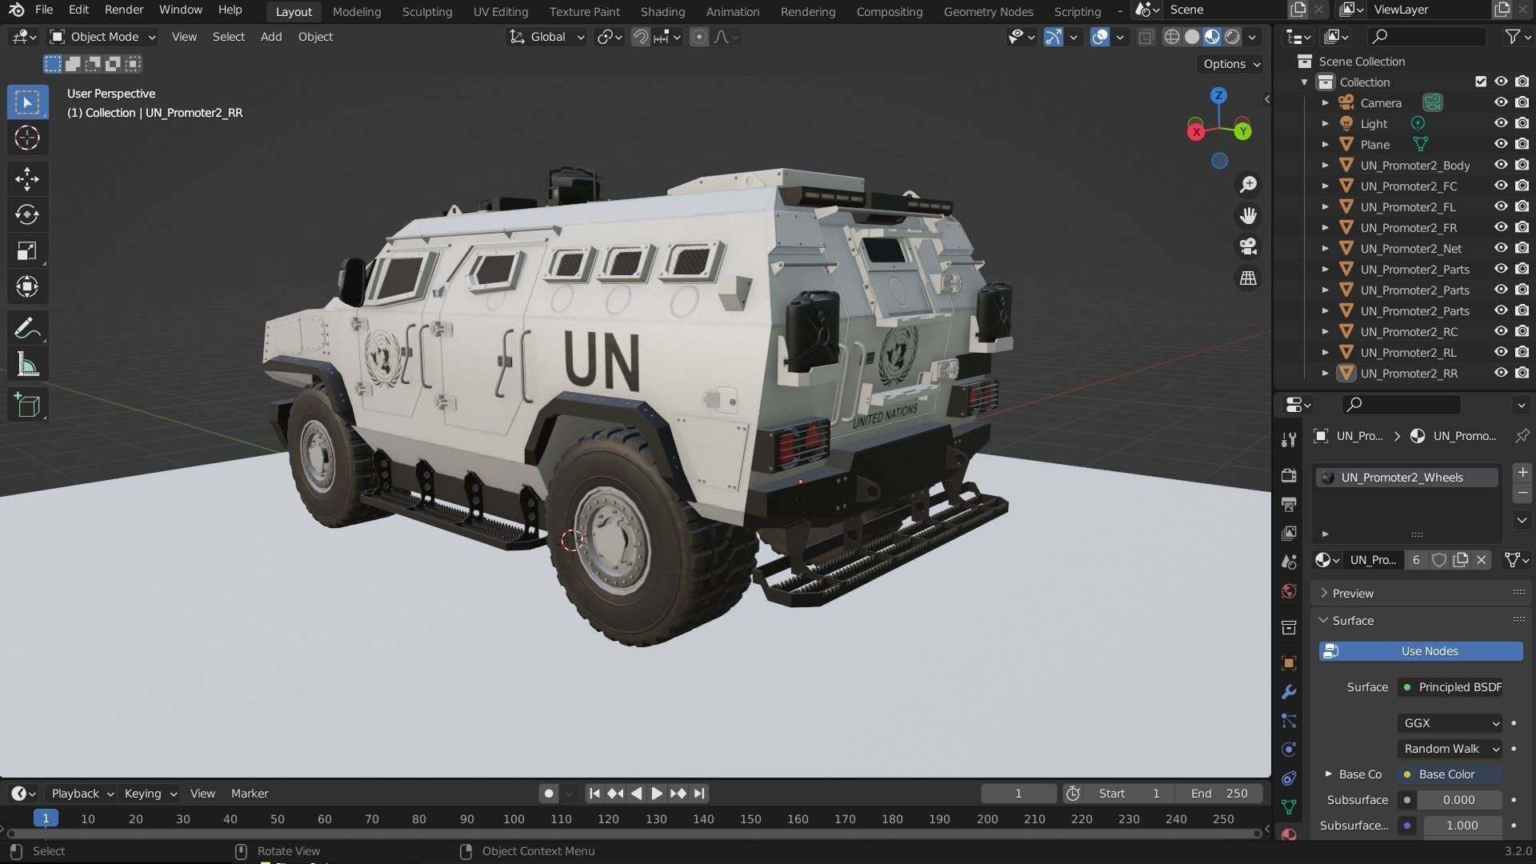Hide UN_Promoter2_Net in viewport
This screenshot has width=1536, height=864.
tap(1501, 248)
